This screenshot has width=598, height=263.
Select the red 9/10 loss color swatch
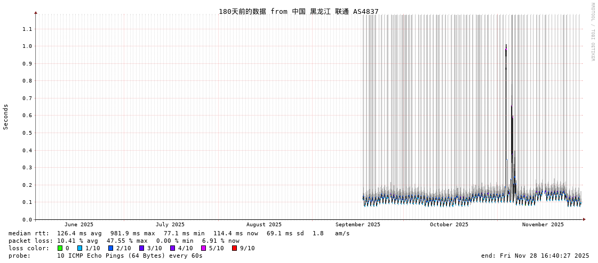[234, 248]
